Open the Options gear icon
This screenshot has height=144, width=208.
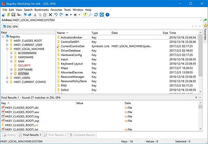pos(102,15)
